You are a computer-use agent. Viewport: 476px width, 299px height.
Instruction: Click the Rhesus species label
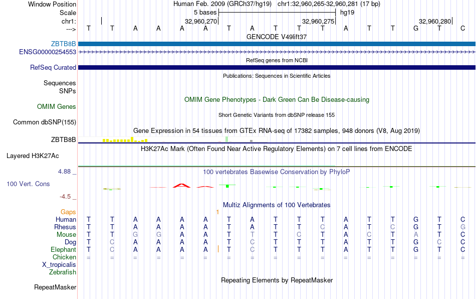pos(65,227)
